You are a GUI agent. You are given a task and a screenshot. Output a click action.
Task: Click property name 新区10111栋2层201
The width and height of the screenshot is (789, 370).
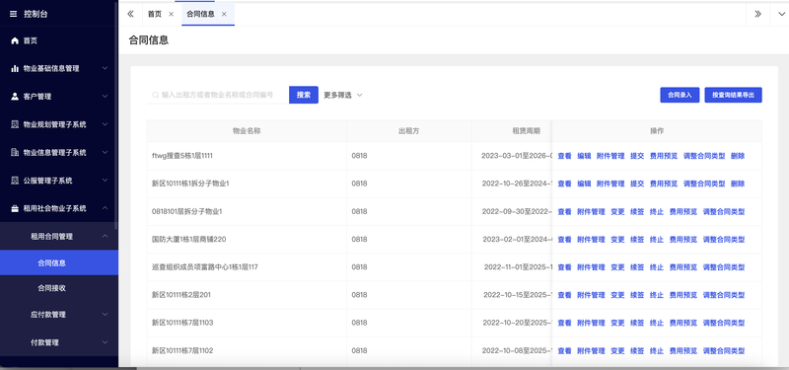181,295
